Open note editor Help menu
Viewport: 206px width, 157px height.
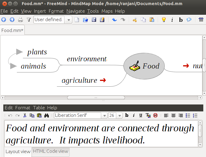click(x=52, y=108)
